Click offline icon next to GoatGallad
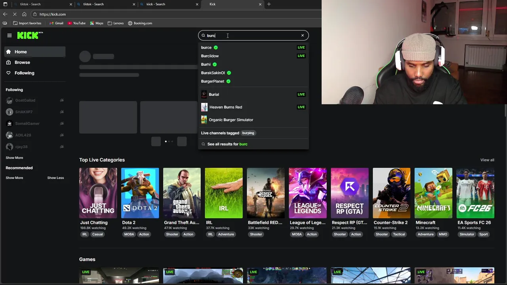The width and height of the screenshot is (507, 285). [61, 101]
